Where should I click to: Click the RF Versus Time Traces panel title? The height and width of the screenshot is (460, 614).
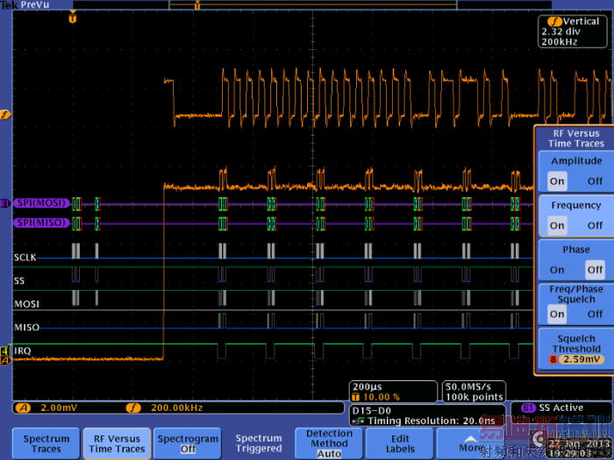click(576, 138)
